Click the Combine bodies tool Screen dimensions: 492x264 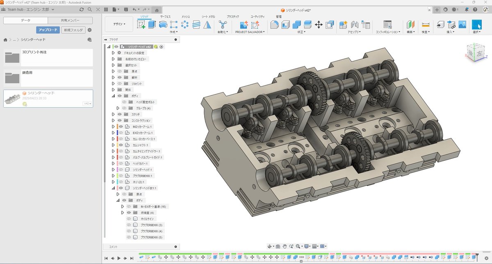pyautogui.click(x=297, y=25)
